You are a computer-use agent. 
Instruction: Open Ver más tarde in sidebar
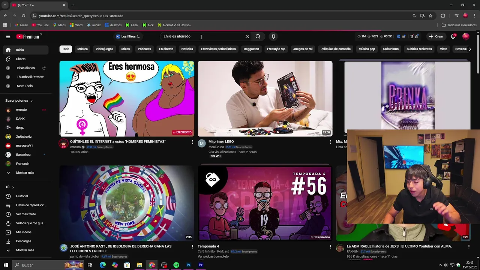[x=25, y=214]
